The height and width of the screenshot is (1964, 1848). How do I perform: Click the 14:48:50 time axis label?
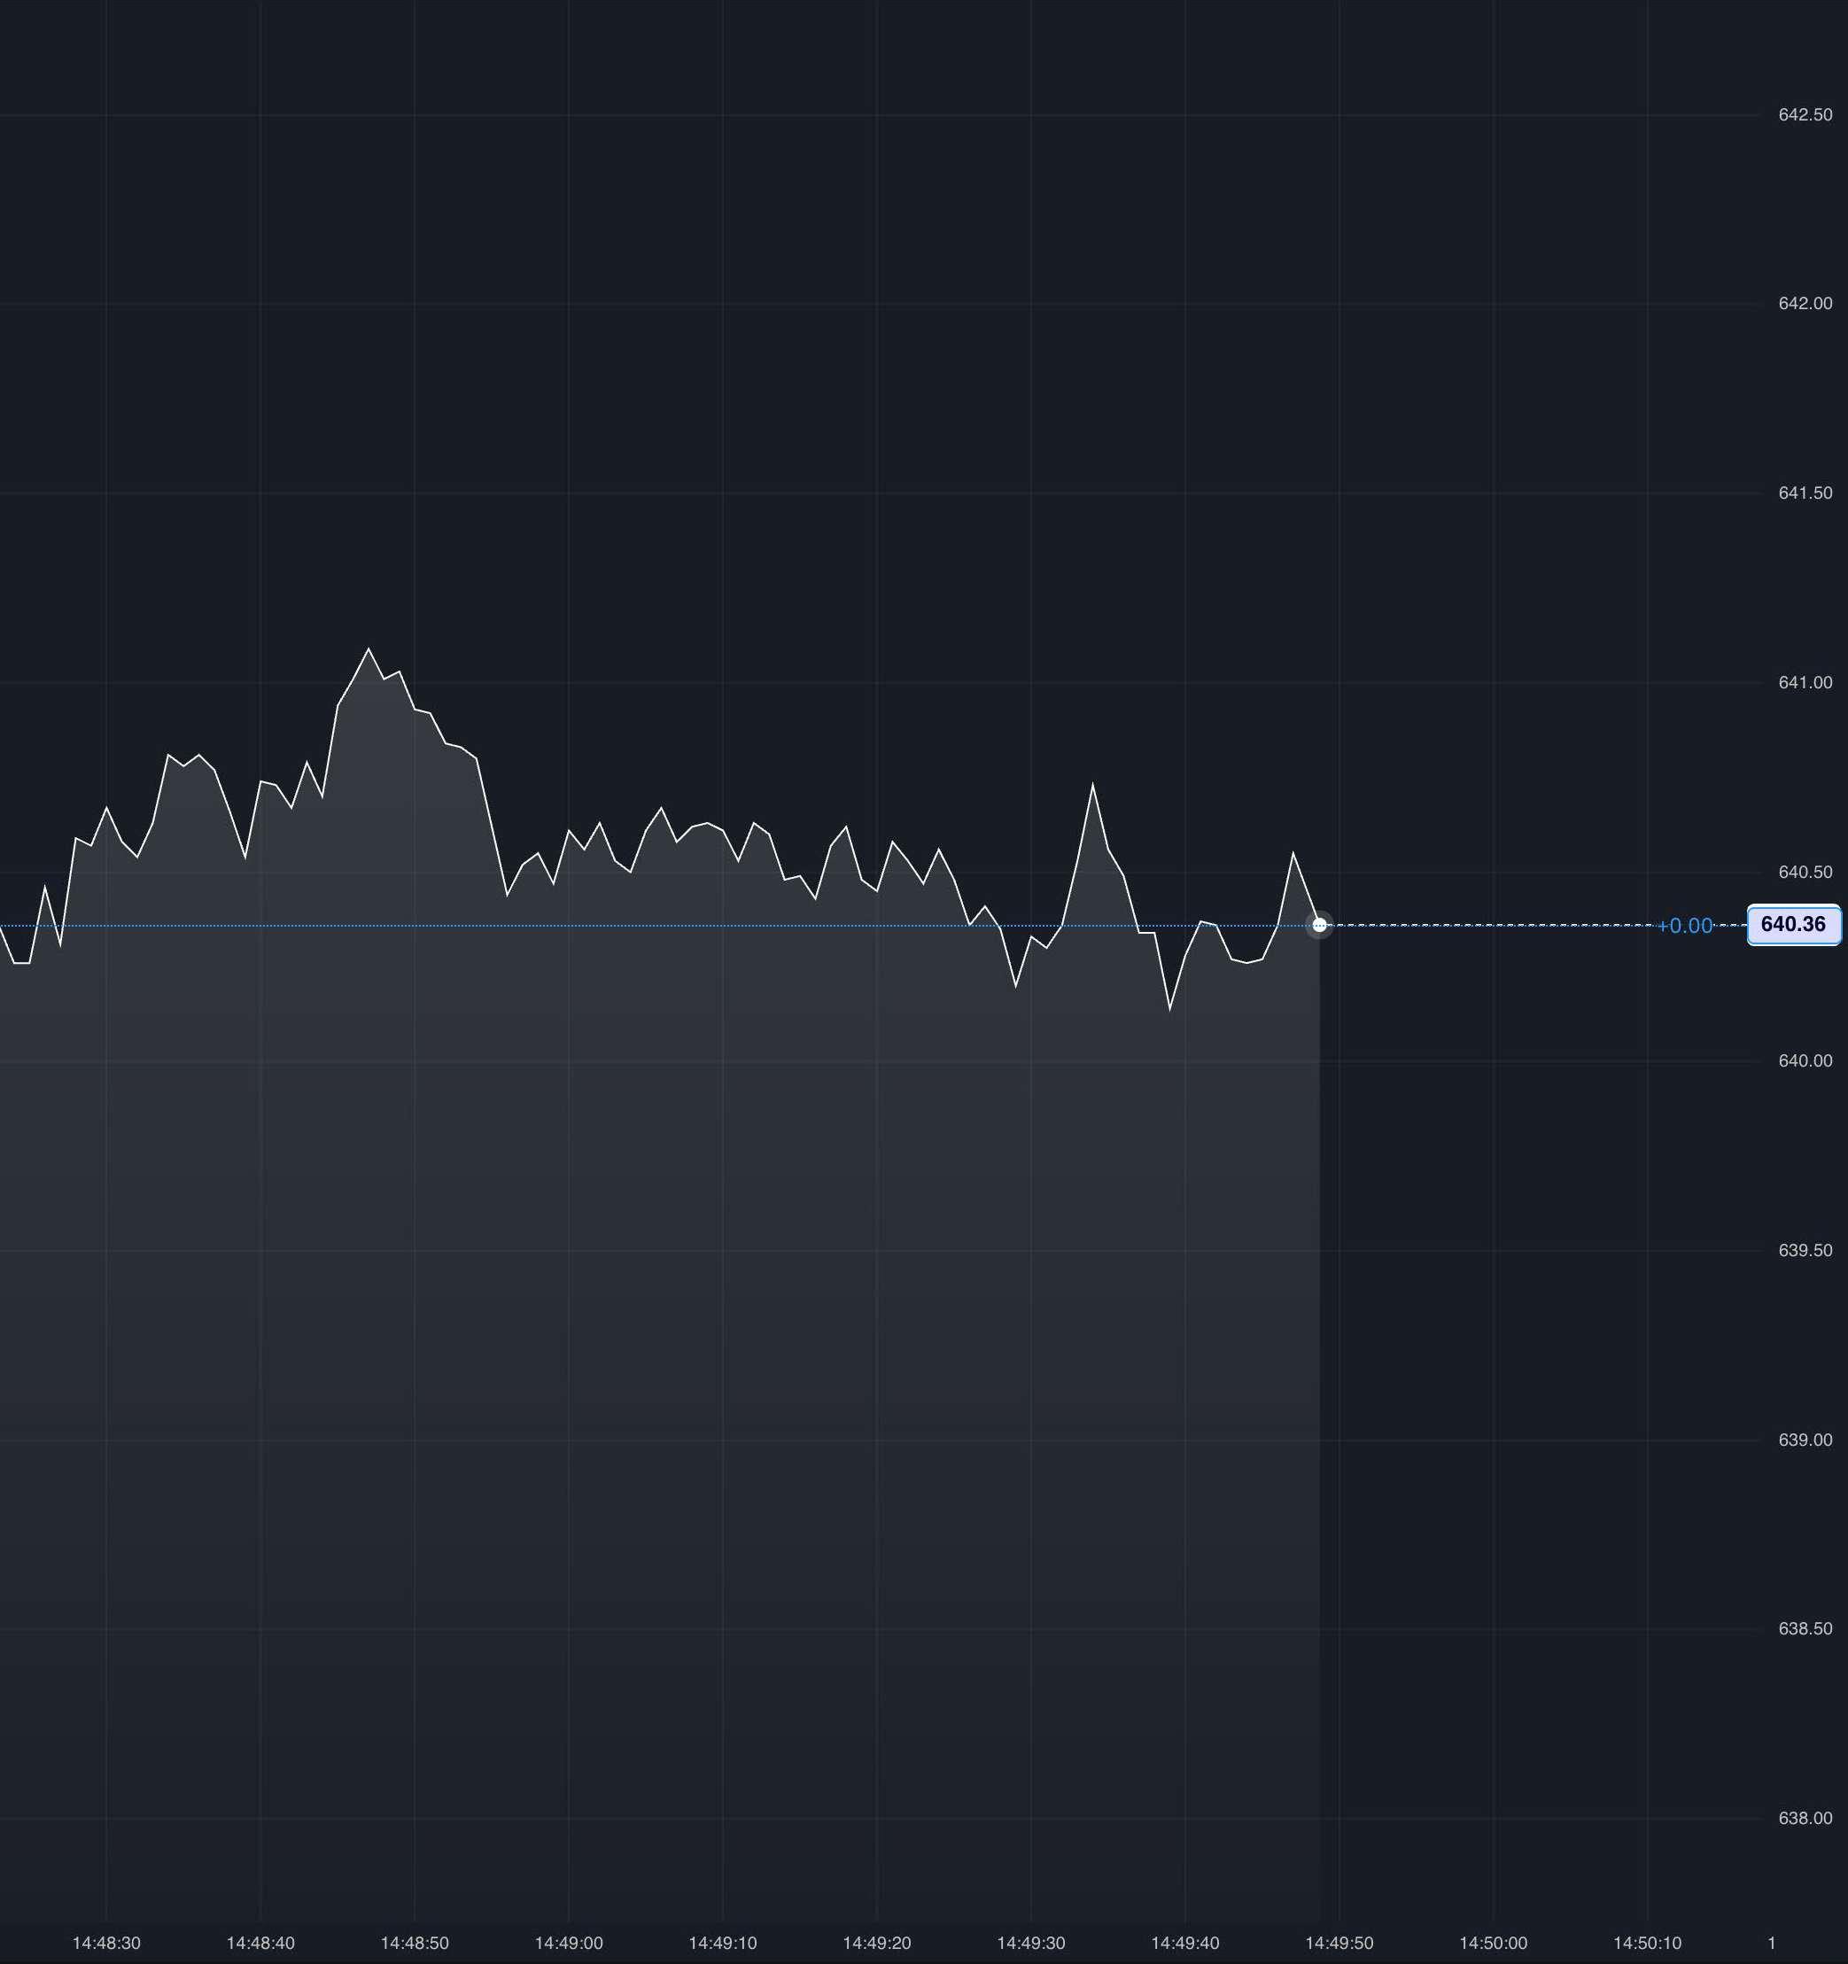(x=415, y=1944)
